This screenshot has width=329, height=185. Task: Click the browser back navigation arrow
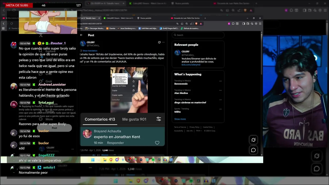(3, 24)
